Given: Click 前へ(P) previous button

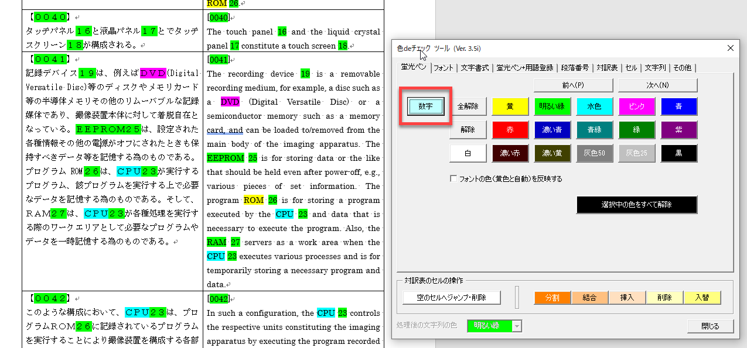Looking at the screenshot, I should [x=572, y=85].
